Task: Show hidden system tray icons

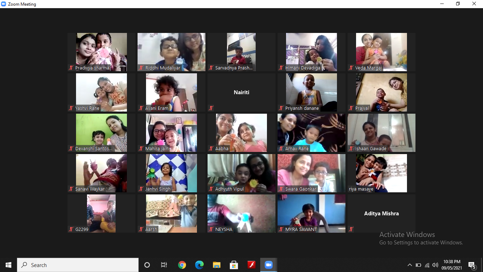Action: pyautogui.click(x=410, y=265)
